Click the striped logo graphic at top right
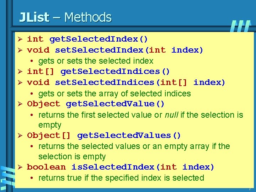The image size is (256, 192). coord(240,26)
